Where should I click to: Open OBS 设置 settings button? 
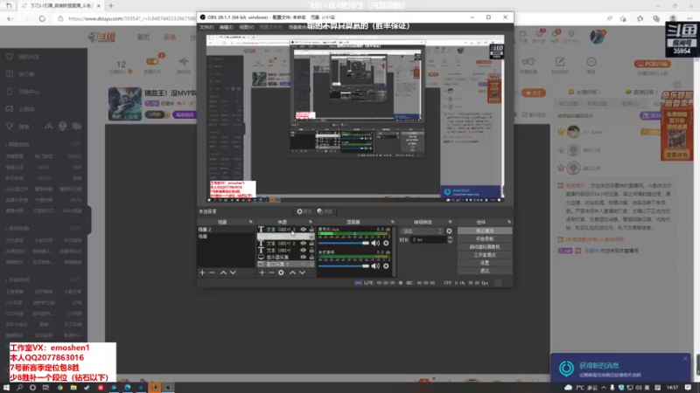(x=485, y=263)
